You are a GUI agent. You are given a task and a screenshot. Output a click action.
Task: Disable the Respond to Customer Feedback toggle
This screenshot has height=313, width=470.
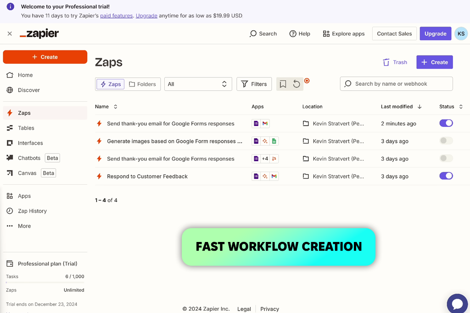coord(446,176)
